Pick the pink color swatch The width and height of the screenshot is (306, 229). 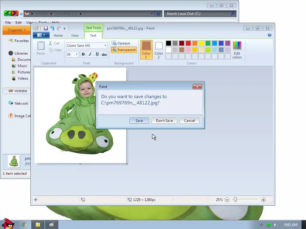(x=188, y=50)
